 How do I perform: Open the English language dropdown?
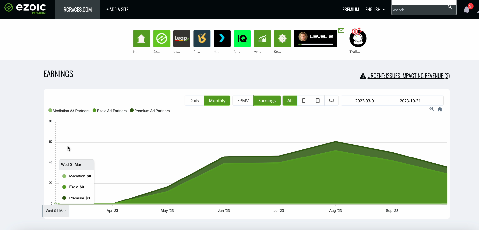coord(375,10)
